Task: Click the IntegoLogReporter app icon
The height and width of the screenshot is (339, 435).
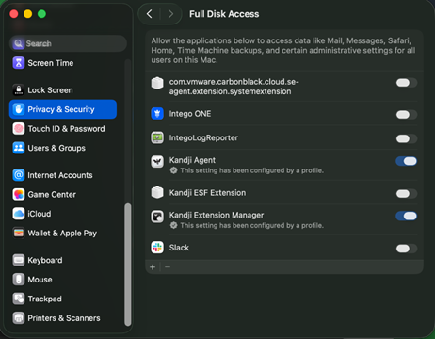Action: (157, 137)
